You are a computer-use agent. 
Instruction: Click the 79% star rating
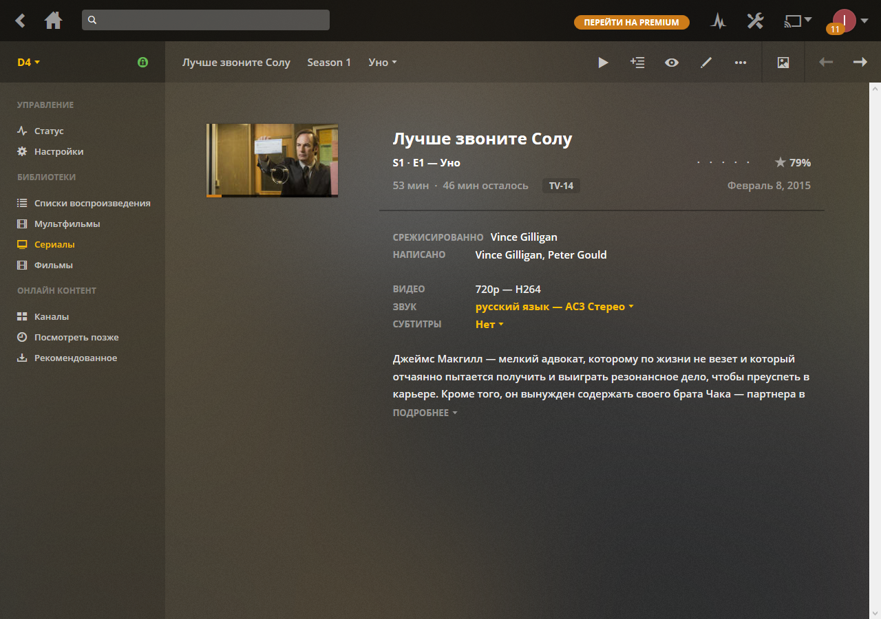coord(793,163)
